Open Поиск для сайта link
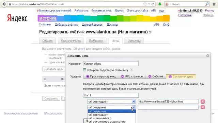Screen dimensions: 218x123 coord(137,11)
